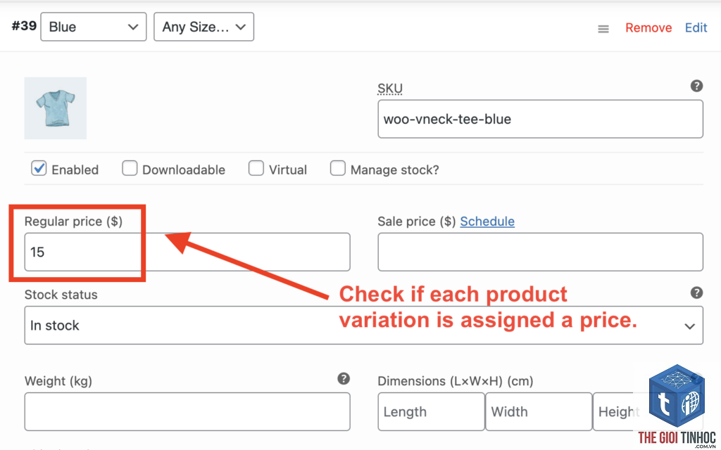Tick the Virtual checkbox

coord(256,169)
